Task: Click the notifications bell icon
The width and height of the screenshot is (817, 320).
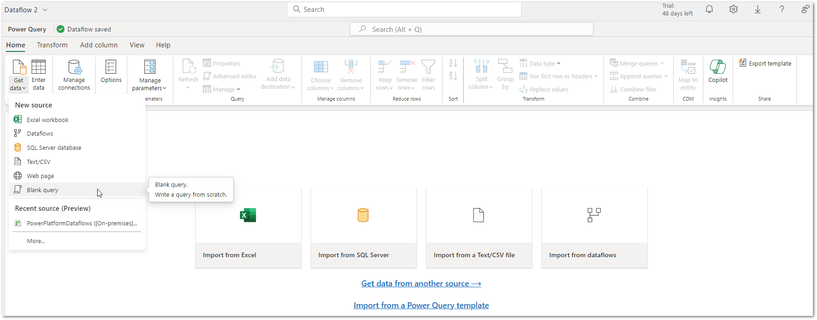Action: [709, 10]
